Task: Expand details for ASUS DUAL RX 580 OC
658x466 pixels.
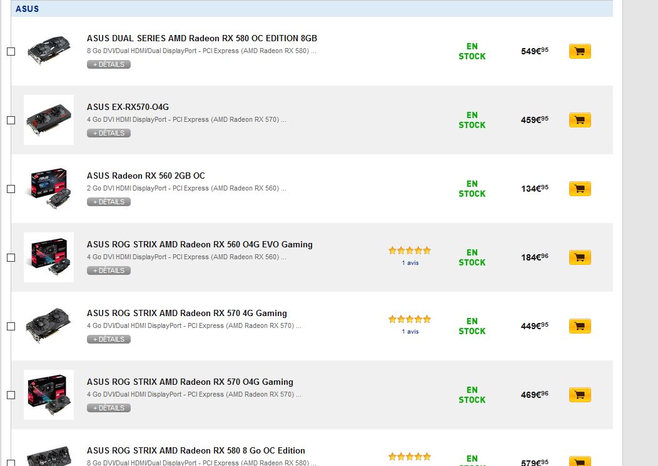Action: [109, 64]
